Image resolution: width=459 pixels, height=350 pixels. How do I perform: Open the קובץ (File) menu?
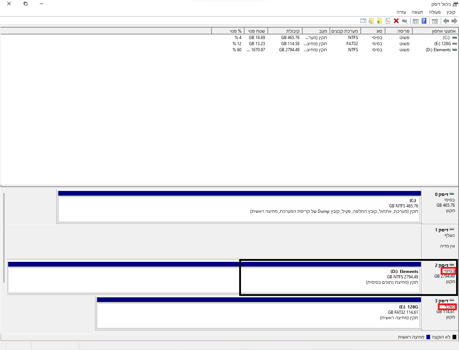coord(451,12)
